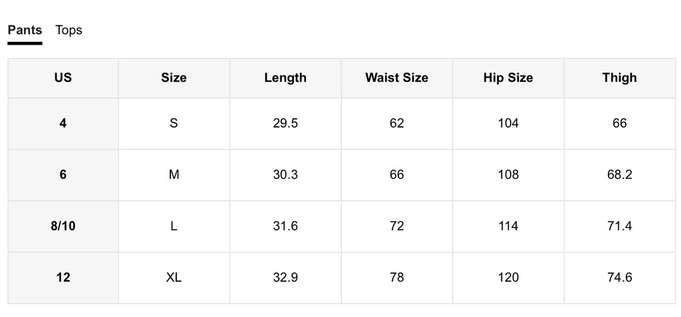The image size is (681, 317).
Task: Click the 29.5 length value
Action: click(285, 124)
